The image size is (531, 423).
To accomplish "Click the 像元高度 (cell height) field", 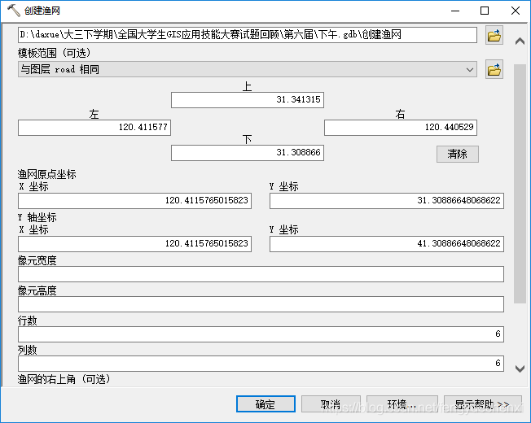I will click(261, 304).
